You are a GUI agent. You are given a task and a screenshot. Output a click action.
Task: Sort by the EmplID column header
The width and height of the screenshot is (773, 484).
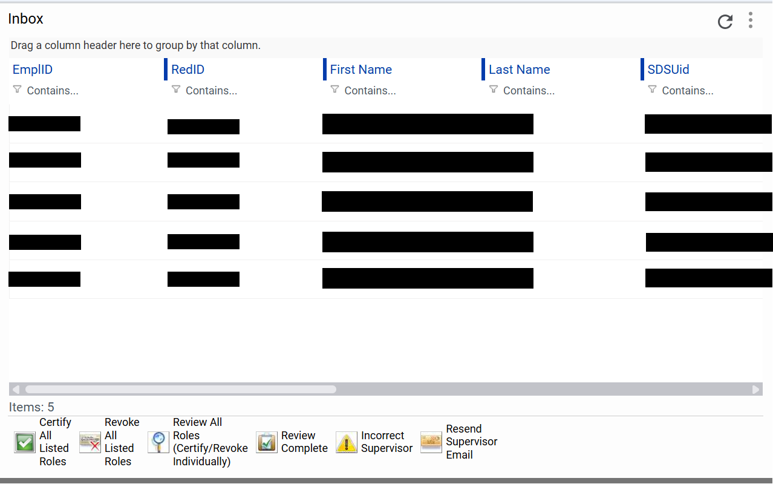(x=33, y=70)
